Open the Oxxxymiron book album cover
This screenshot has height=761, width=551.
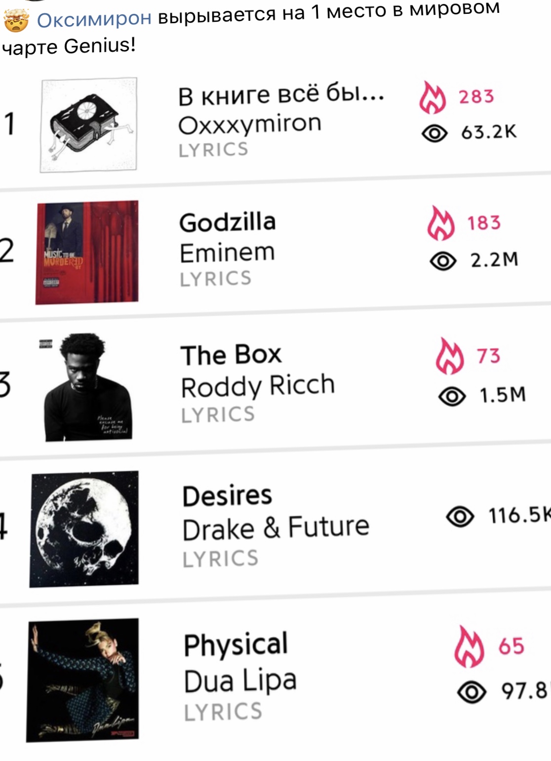(88, 125)
